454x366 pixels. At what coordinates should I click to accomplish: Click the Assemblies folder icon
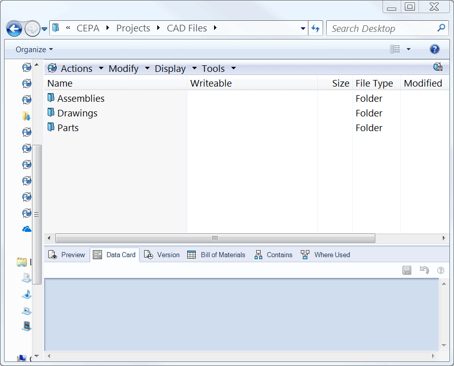point(51,98)
